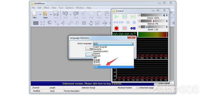Increase volume with plus button
202x96 pixels.
click(x=167, y=15)
